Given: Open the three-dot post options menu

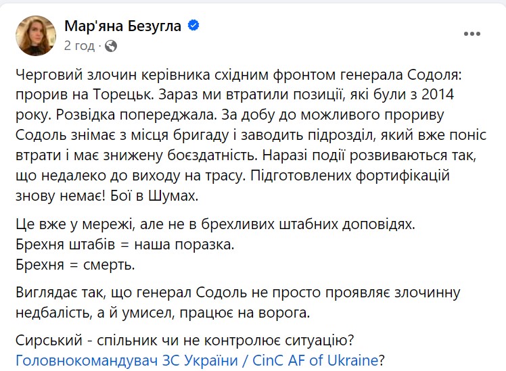Looking at the screenshot, I should click(471, 34).
